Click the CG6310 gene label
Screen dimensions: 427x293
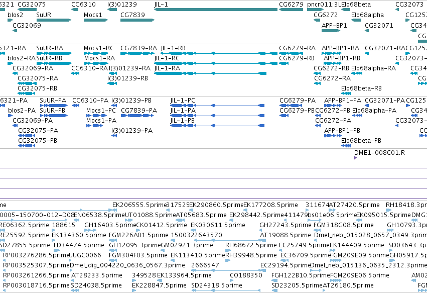click(x=84, y=5)
